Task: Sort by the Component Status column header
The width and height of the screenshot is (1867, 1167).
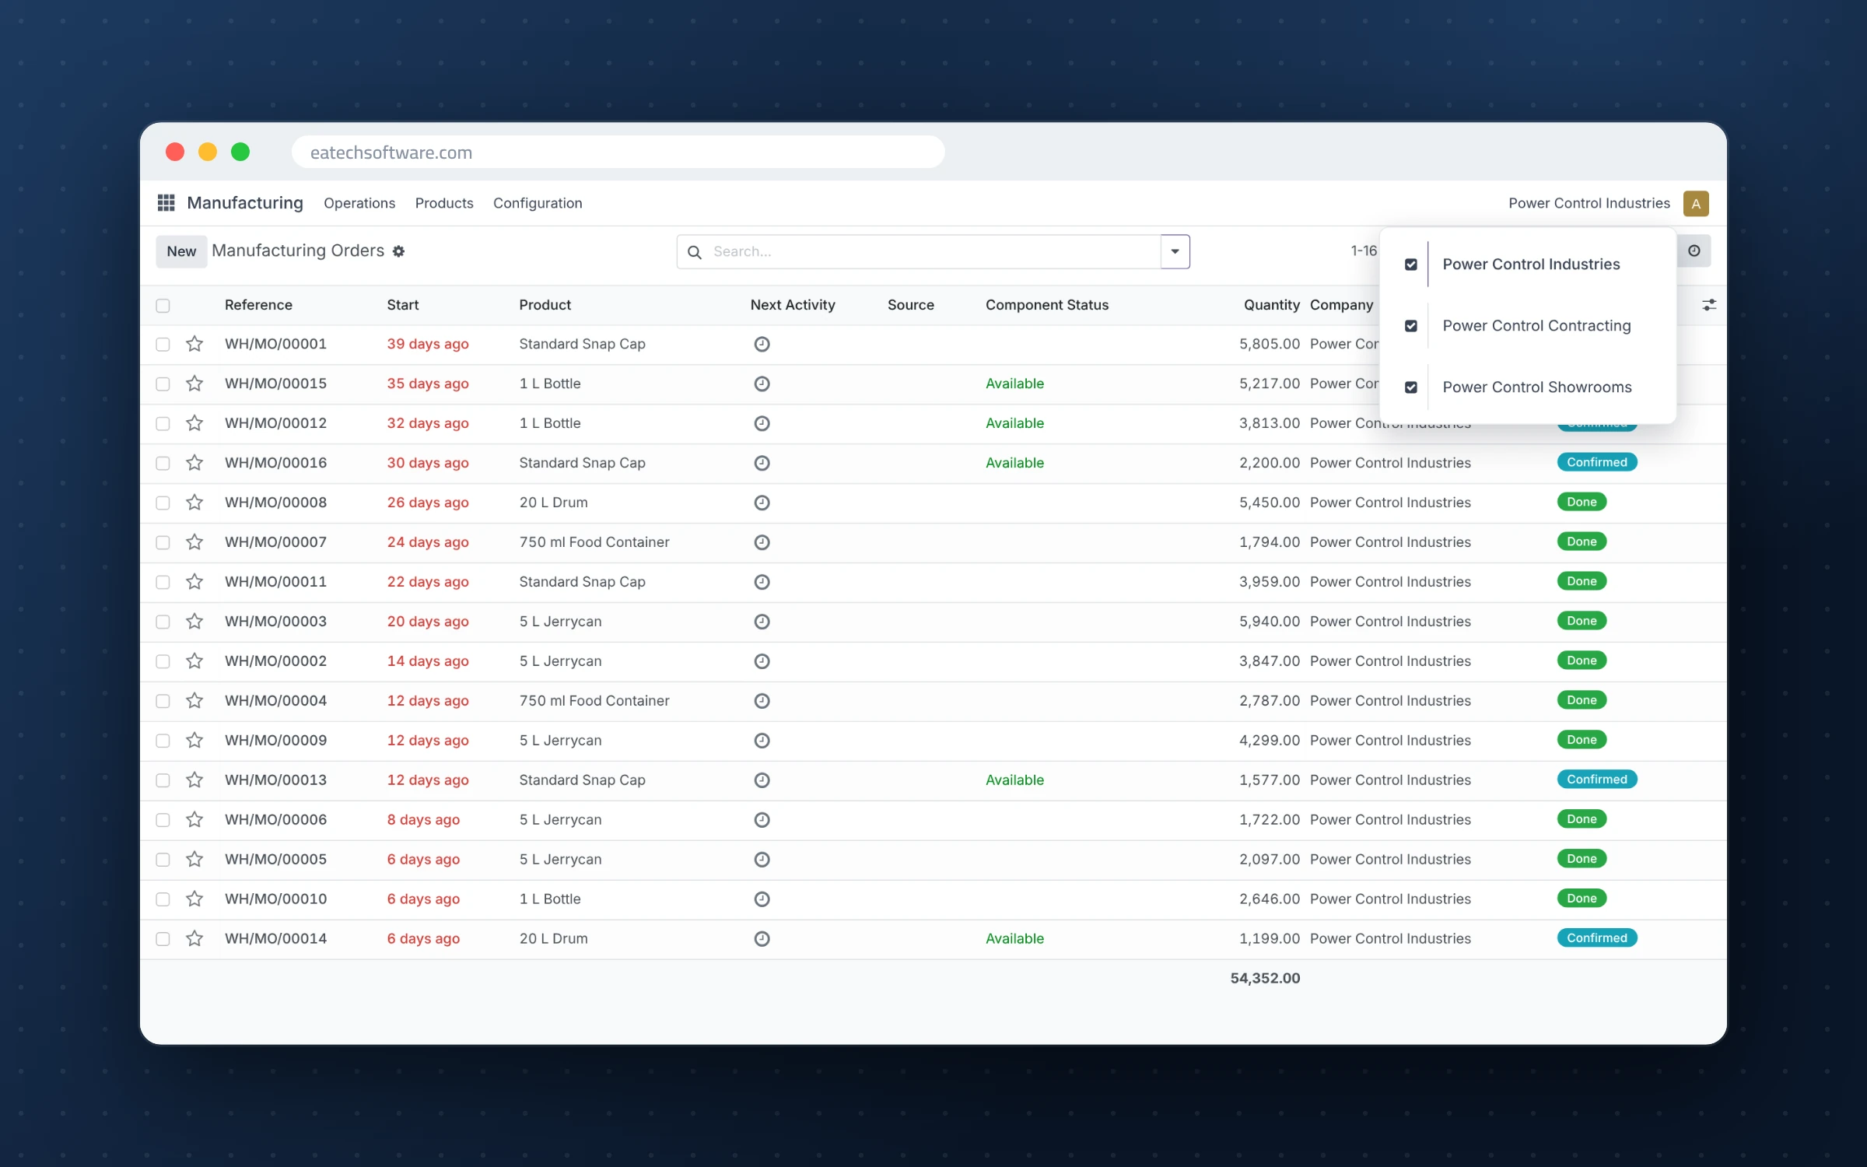Action: 1047,305
